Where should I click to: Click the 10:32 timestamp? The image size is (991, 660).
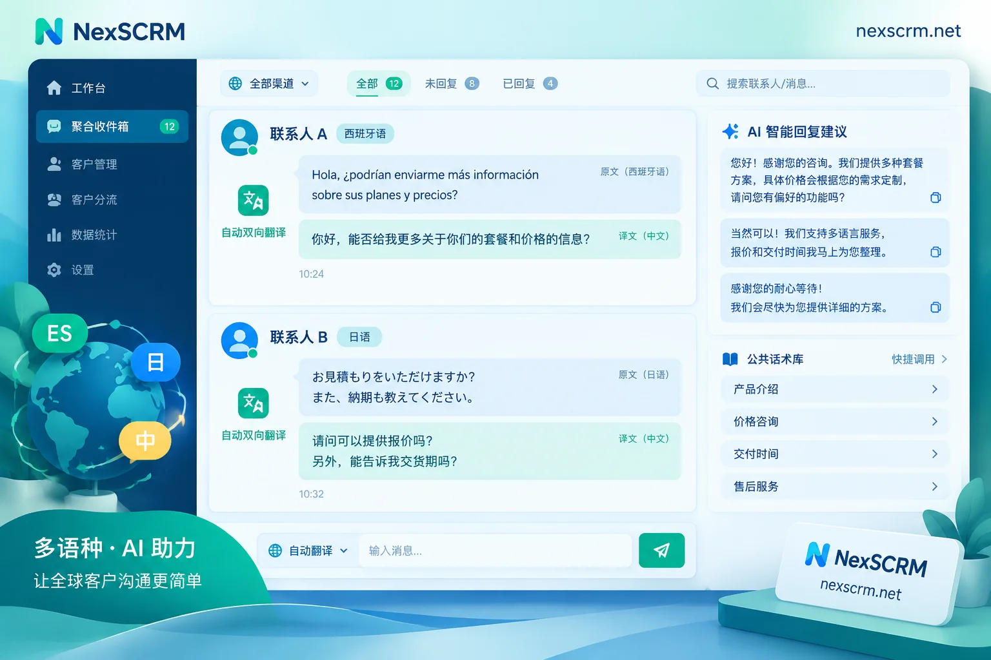312,494
